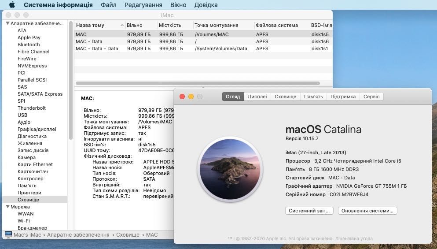The height and width of the screenshot is (249, 437).
Task: Select Пам'ять in the sidebar list
Action: pyautogui.click(x=27, y=186)
